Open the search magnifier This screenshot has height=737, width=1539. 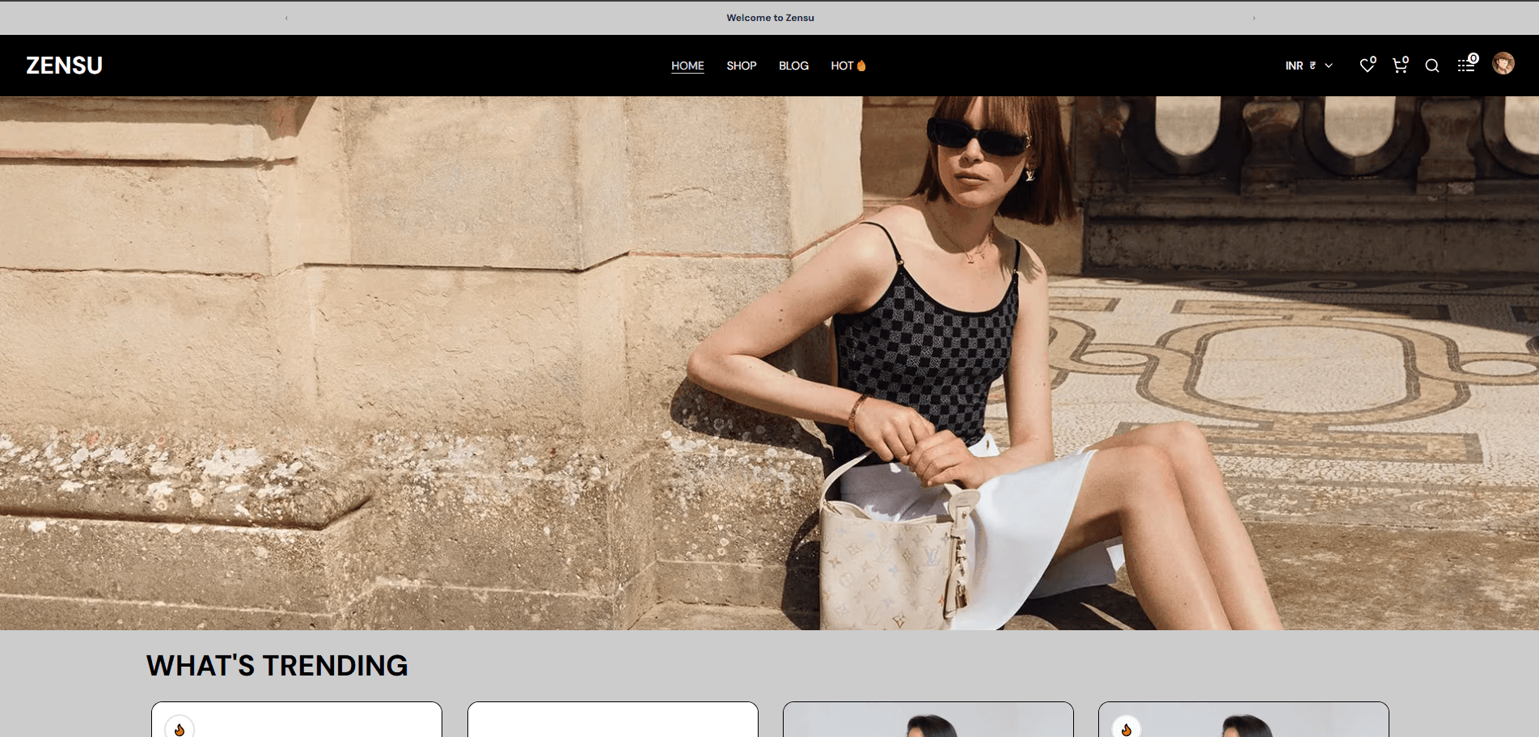coord(1432,66)
